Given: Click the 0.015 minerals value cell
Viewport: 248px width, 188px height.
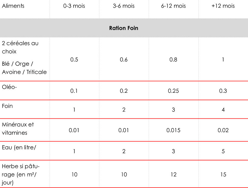Looking at the screenshot, I should click(173, 130).
